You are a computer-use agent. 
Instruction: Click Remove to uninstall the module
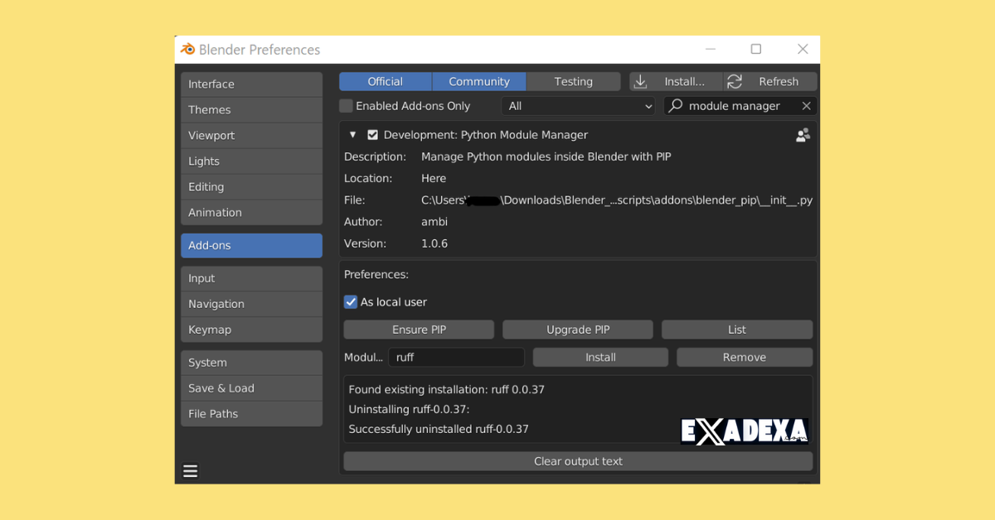point(744,357)
